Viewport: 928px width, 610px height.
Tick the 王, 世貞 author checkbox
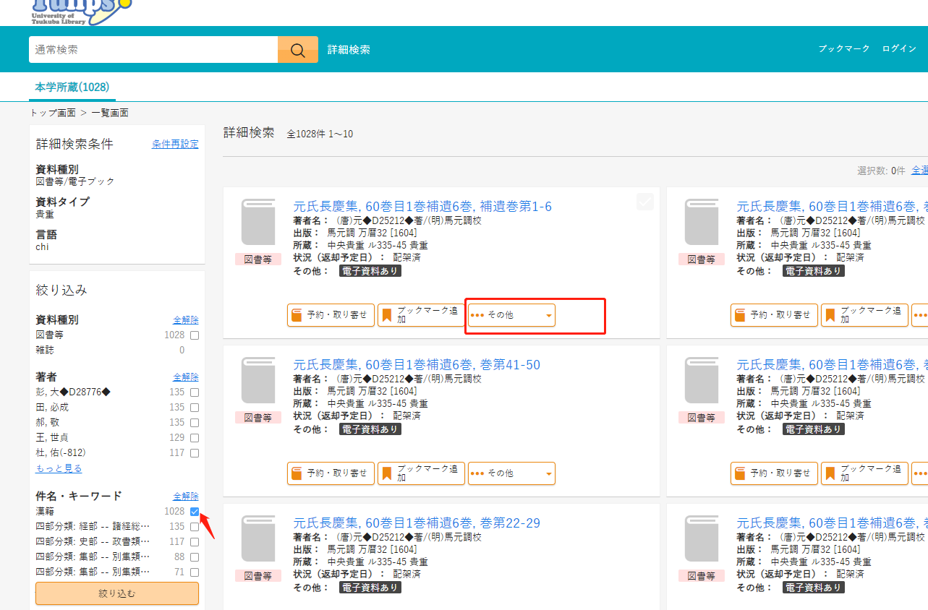coord(195,438)
